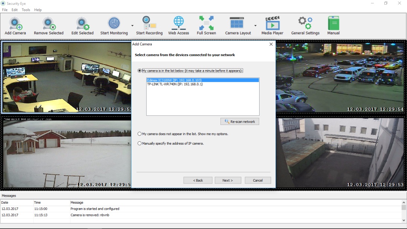Click the Add Camera icon
Image resolution: width=407 pixels, height=229 pixels.
coord(15,23)
